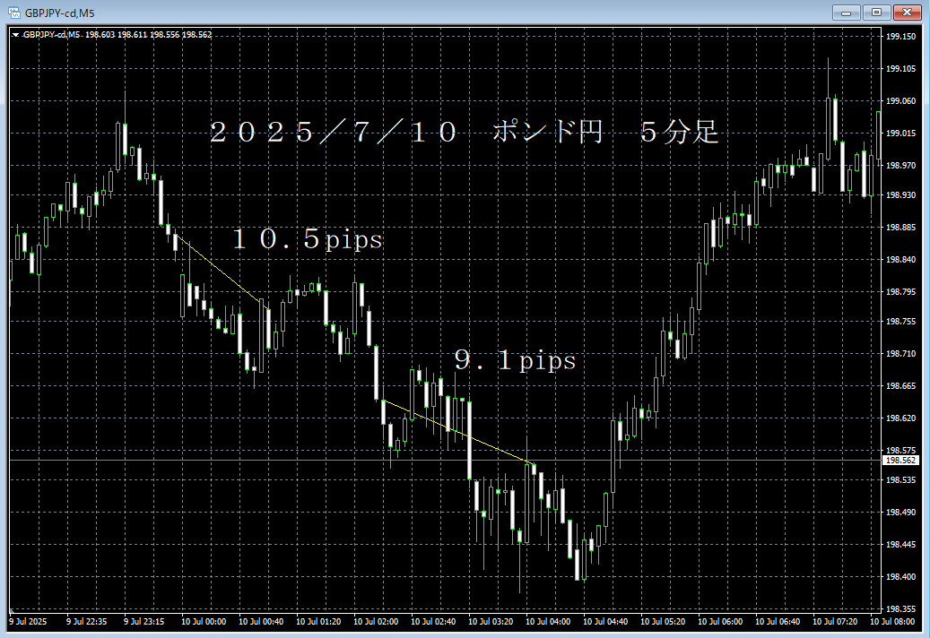This screenshot has width=930, height=638.
Task: Click the chart icon in the title bar
Action: click(x=14, y=12)
